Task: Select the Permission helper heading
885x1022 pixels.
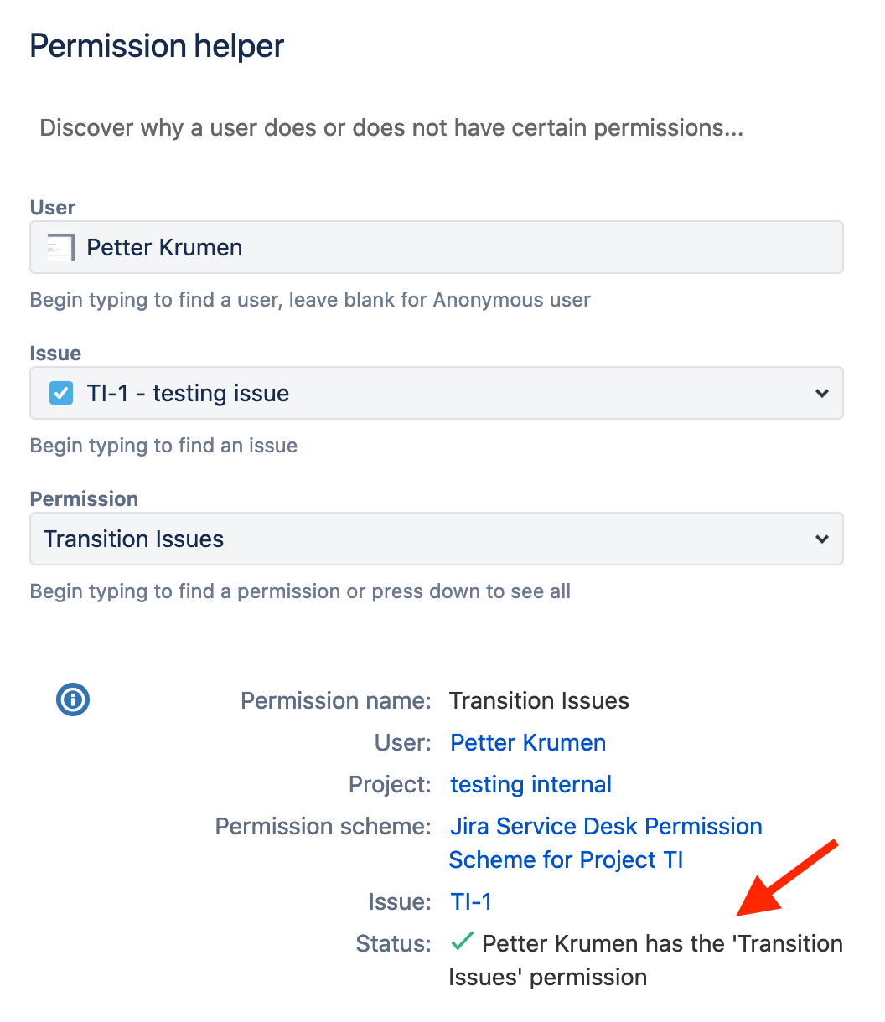Action: tap(156, 46)
